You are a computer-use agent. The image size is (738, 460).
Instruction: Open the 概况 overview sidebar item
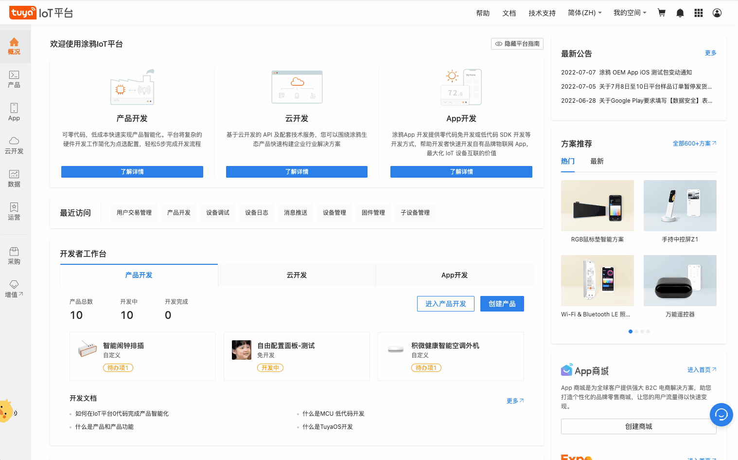click(x=14, y=46)
